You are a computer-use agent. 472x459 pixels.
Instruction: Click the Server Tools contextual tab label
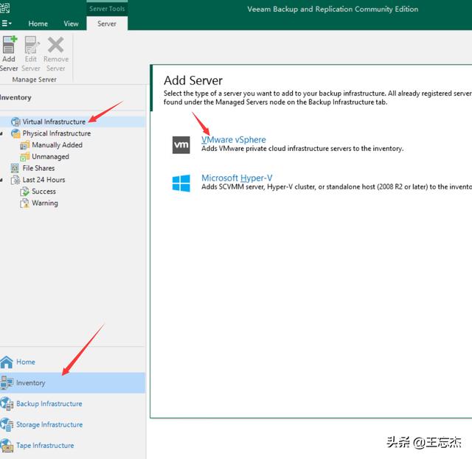(x=107, y=9)
